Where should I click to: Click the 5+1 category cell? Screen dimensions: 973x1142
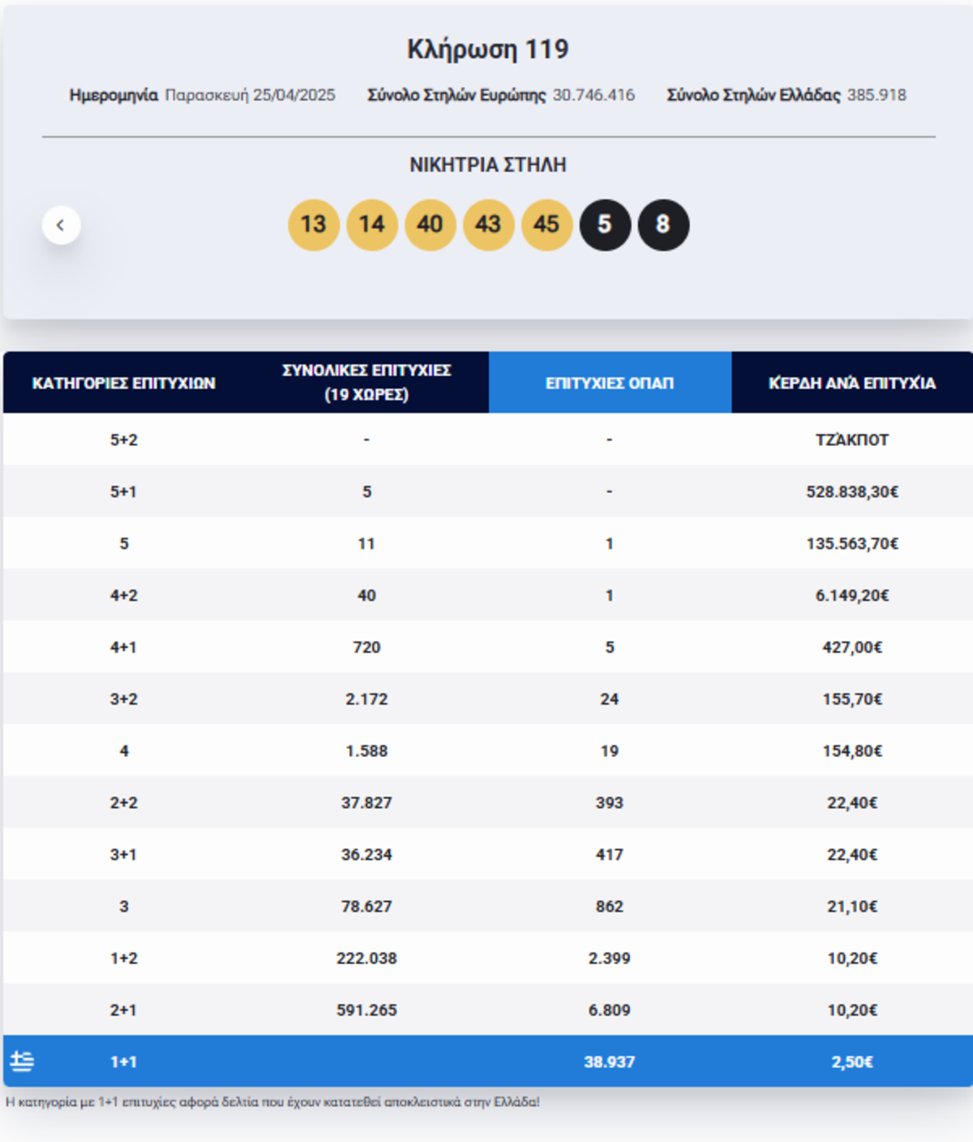pos(124,492)
